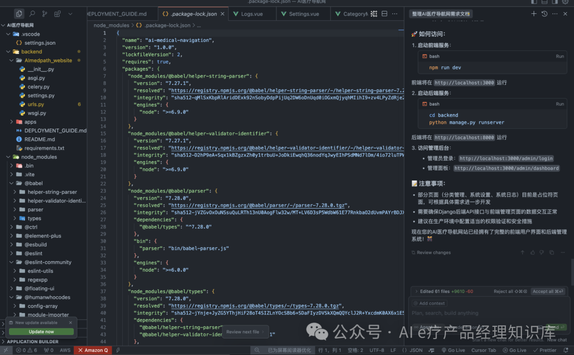Image resolution: width=574 pixels, height=355 pixels.
Task: Open celery.py in explorer tree
Action: (x=38, y=86)
